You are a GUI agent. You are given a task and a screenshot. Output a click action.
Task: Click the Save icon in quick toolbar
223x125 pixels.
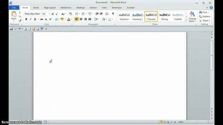[11, 29]
